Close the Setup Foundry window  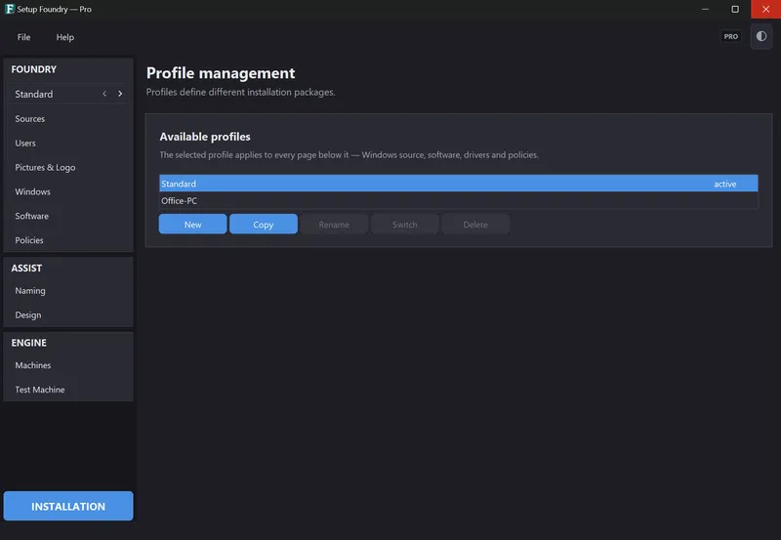765,9
